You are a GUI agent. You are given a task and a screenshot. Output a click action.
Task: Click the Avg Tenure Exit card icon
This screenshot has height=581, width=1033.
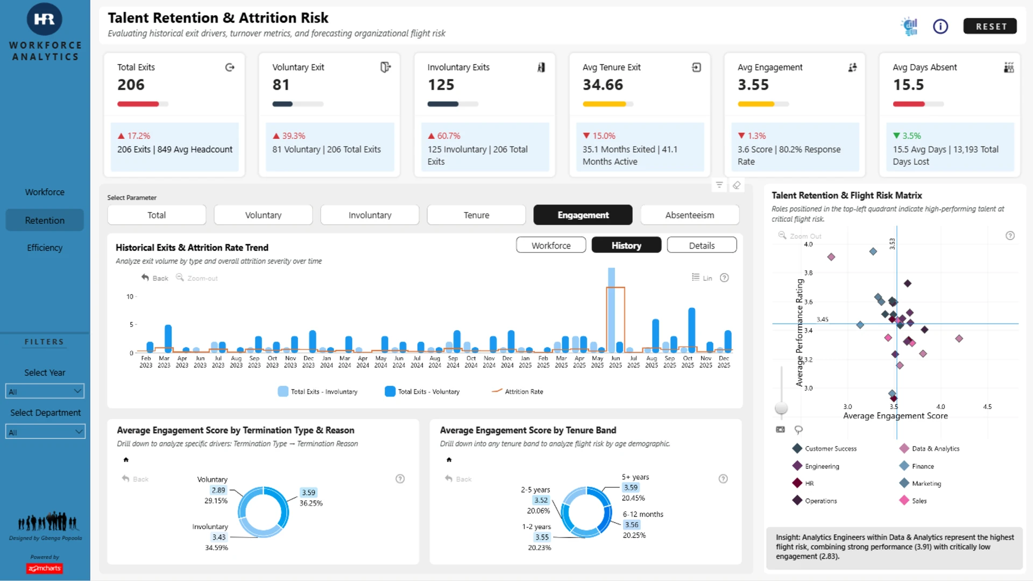pos(696,67)
